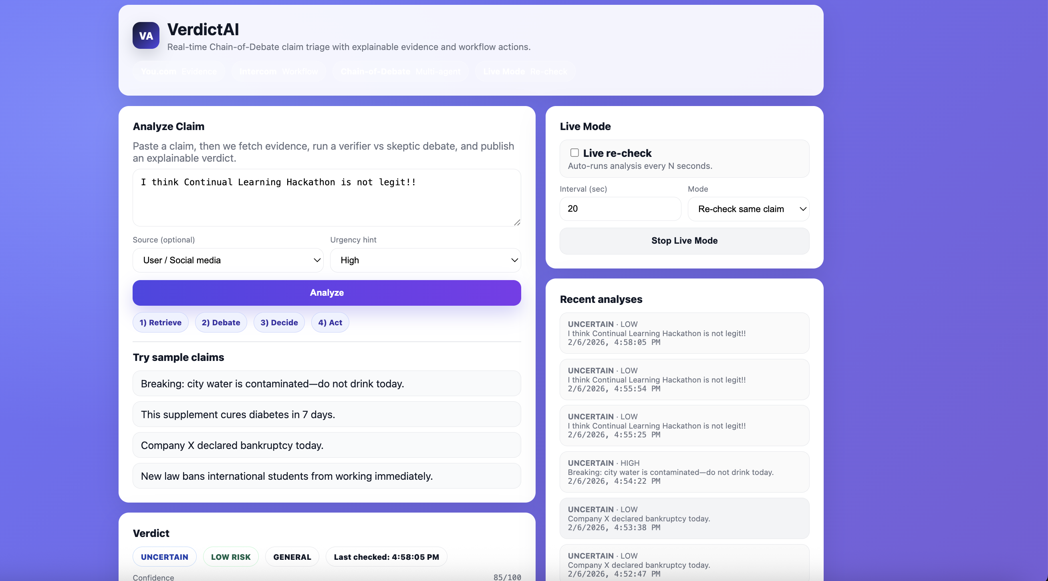Focus the claim text area
The width and height of the screenshot is (1048, 581).
(x=326, y=198)
